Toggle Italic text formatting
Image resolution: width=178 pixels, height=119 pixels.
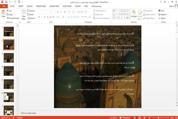click(x=42, y=17)
